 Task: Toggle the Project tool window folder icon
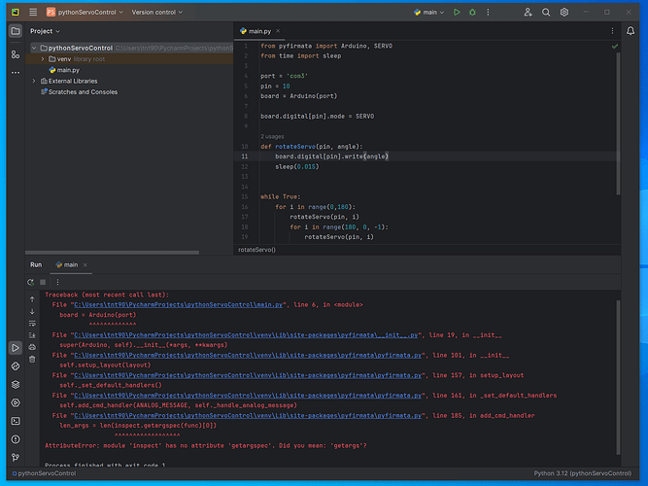16,31
